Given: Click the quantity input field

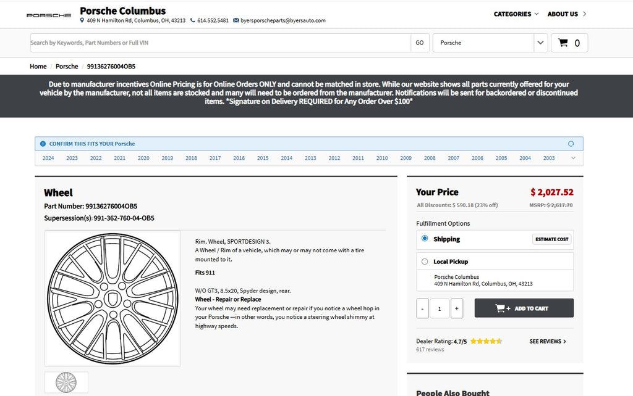Looking at the screenshot, I should (x=440, y=308).
